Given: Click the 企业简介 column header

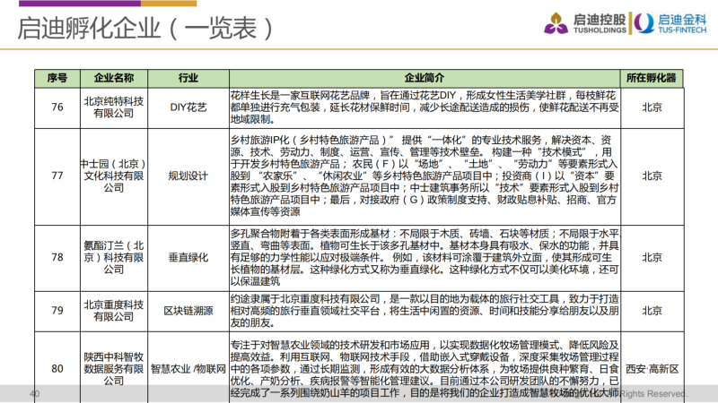Looking at the screenshot, I should click(x=425, y=78).
